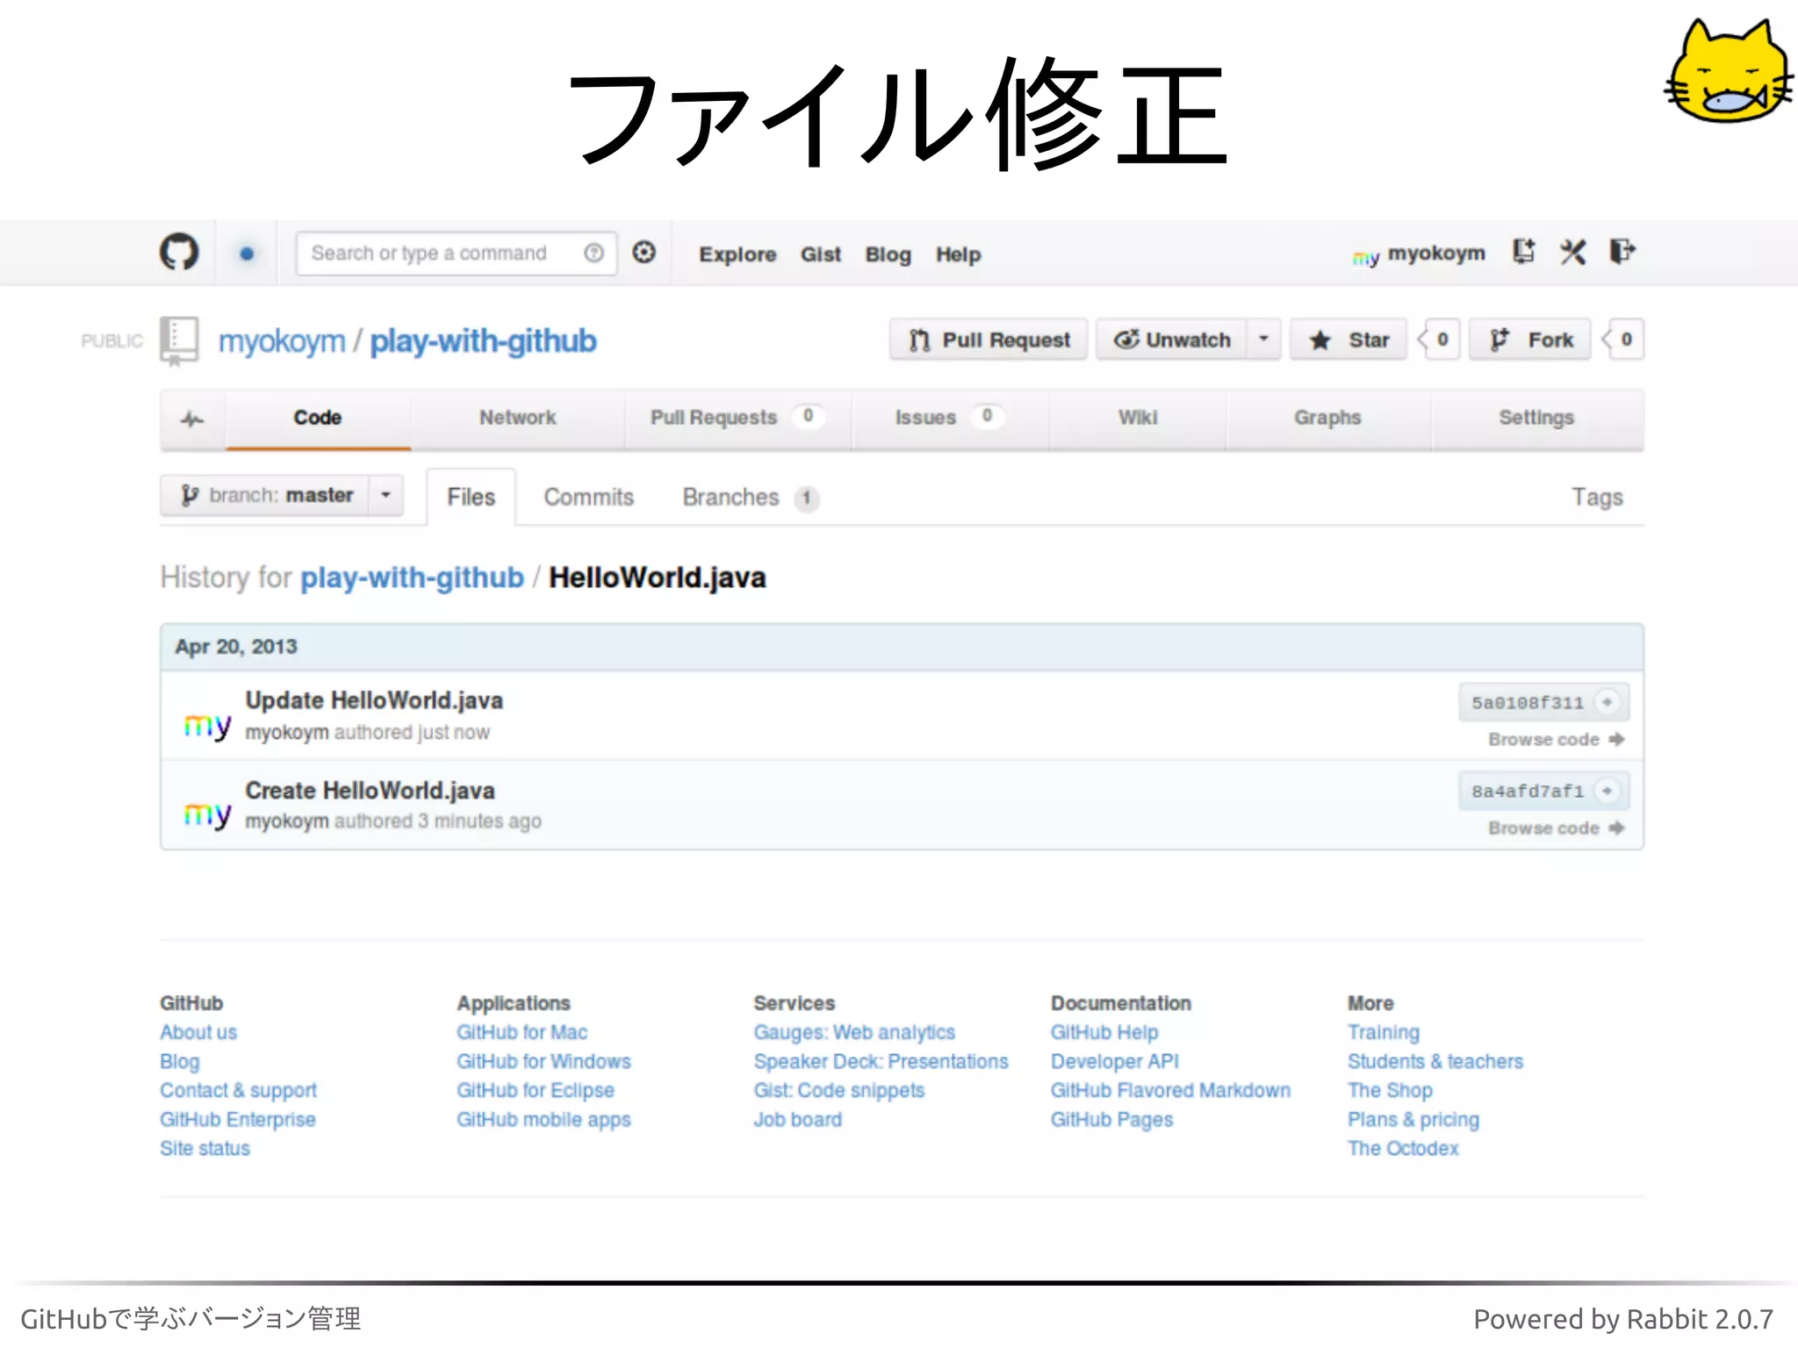Expand the branch master selector
Viewport: 1798px width, 1348px height.
tap(282, 496)
